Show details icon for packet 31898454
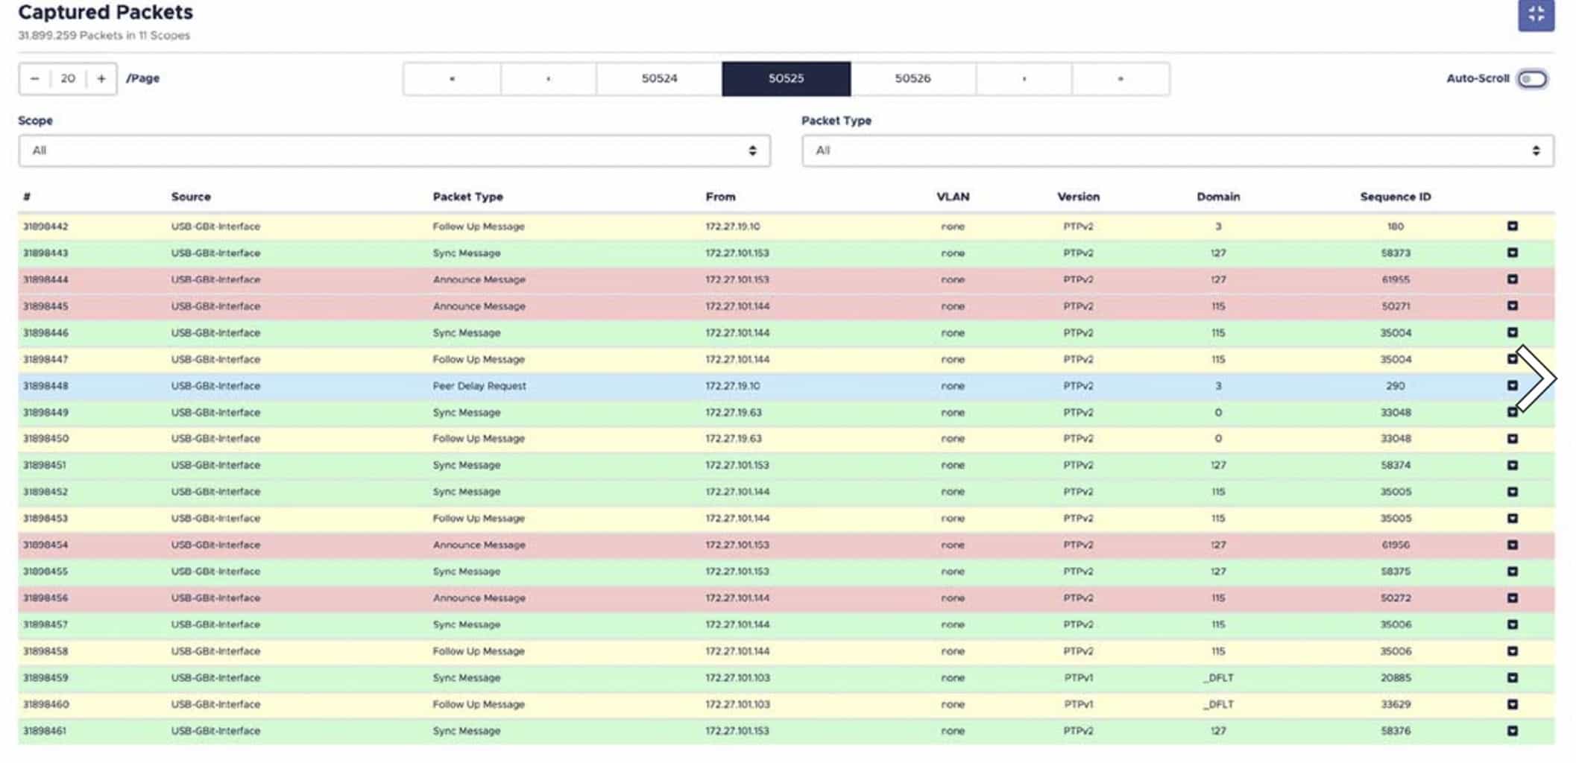Screen dimensions: 1576x763 (x=1512, y=545)
